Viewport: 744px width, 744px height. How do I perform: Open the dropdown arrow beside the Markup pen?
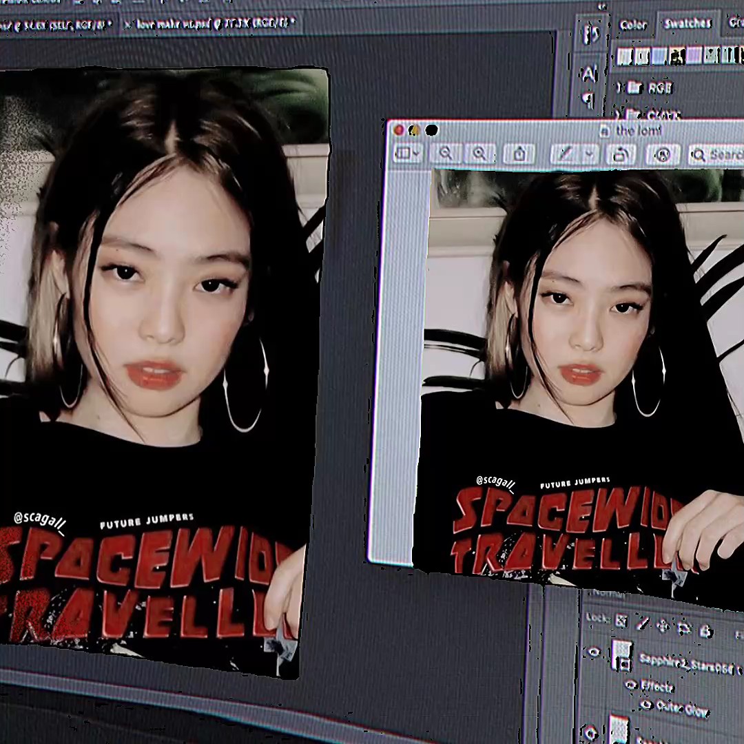coord(589,155)
